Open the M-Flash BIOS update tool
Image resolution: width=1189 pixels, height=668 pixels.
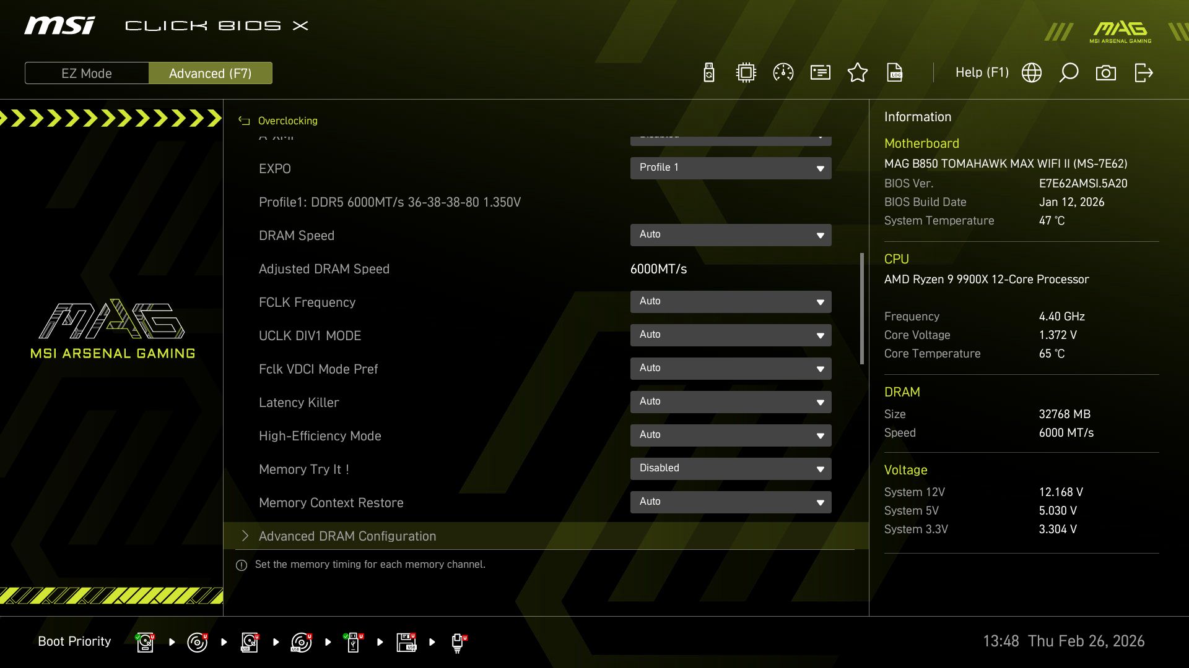[x=708, y=72]
